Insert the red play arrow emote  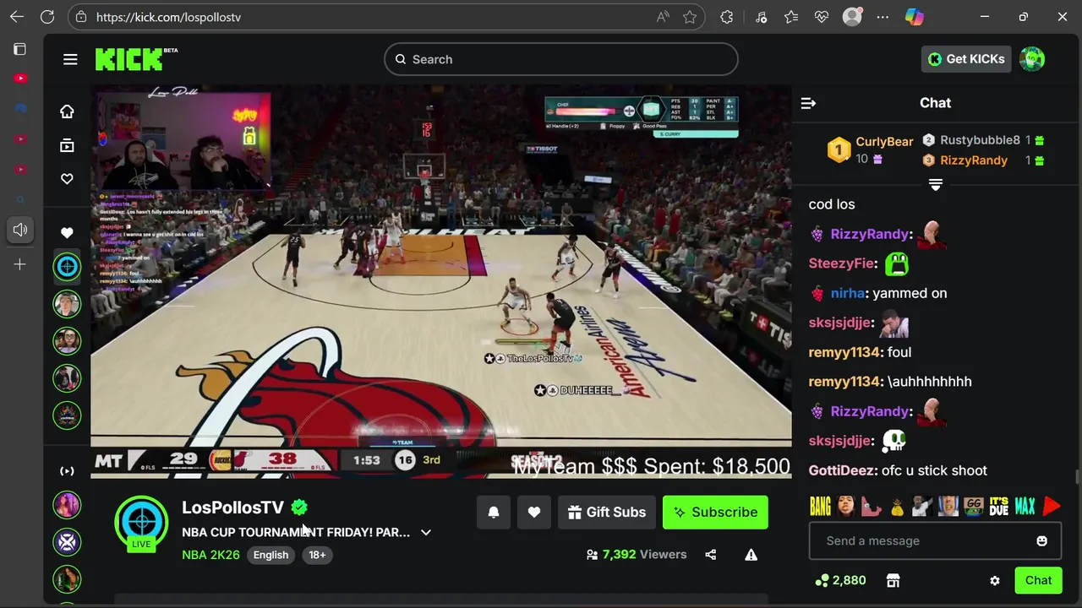(x=1051, y=507)
